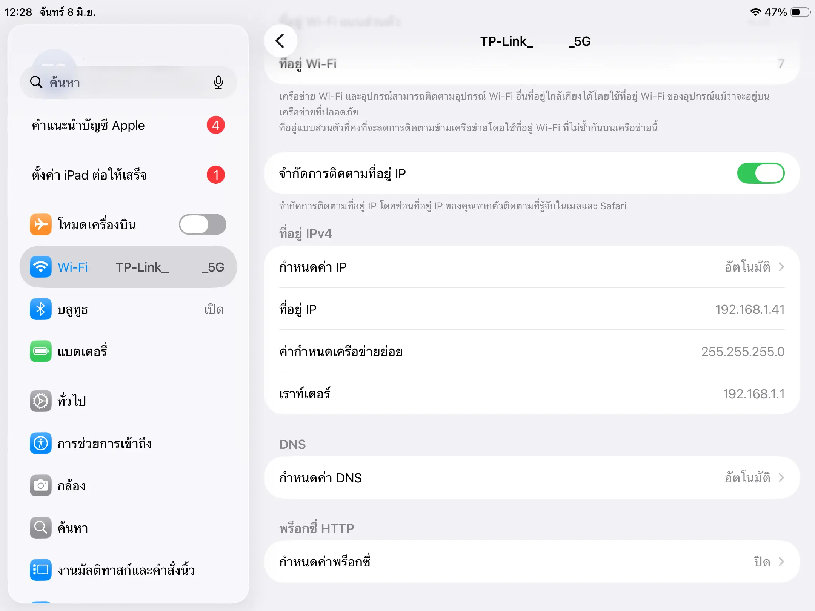Tap the Accessibility icon
815x611 pixels.
coord(41,443)
